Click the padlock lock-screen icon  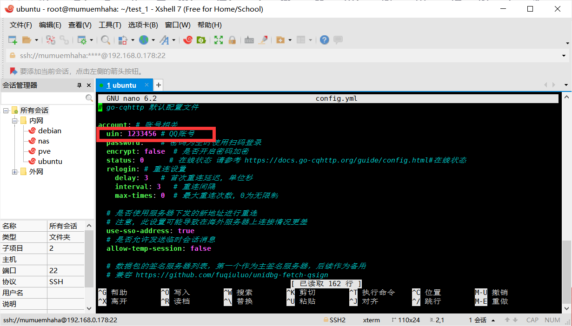[232, 40]
